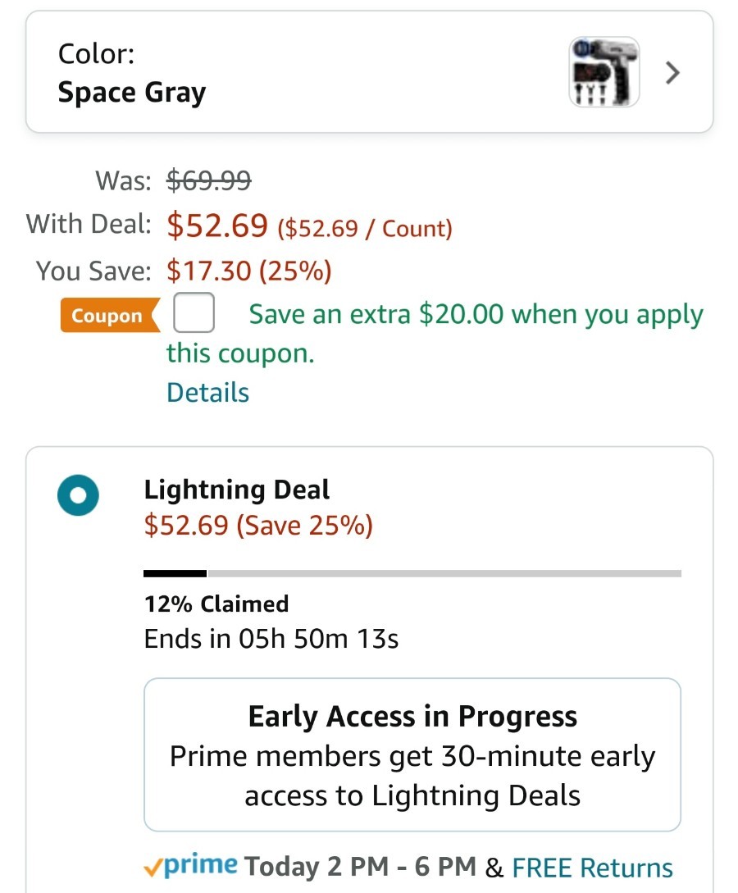Click the $17.30 (25%) savings amount
This screenshot has height=893, width=738.
pyautogui.click(x=248, y=271)
